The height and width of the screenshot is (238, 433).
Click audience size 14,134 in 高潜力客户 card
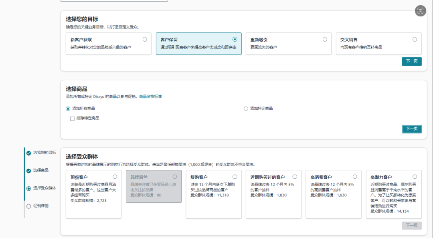click(x=403, y=212)
